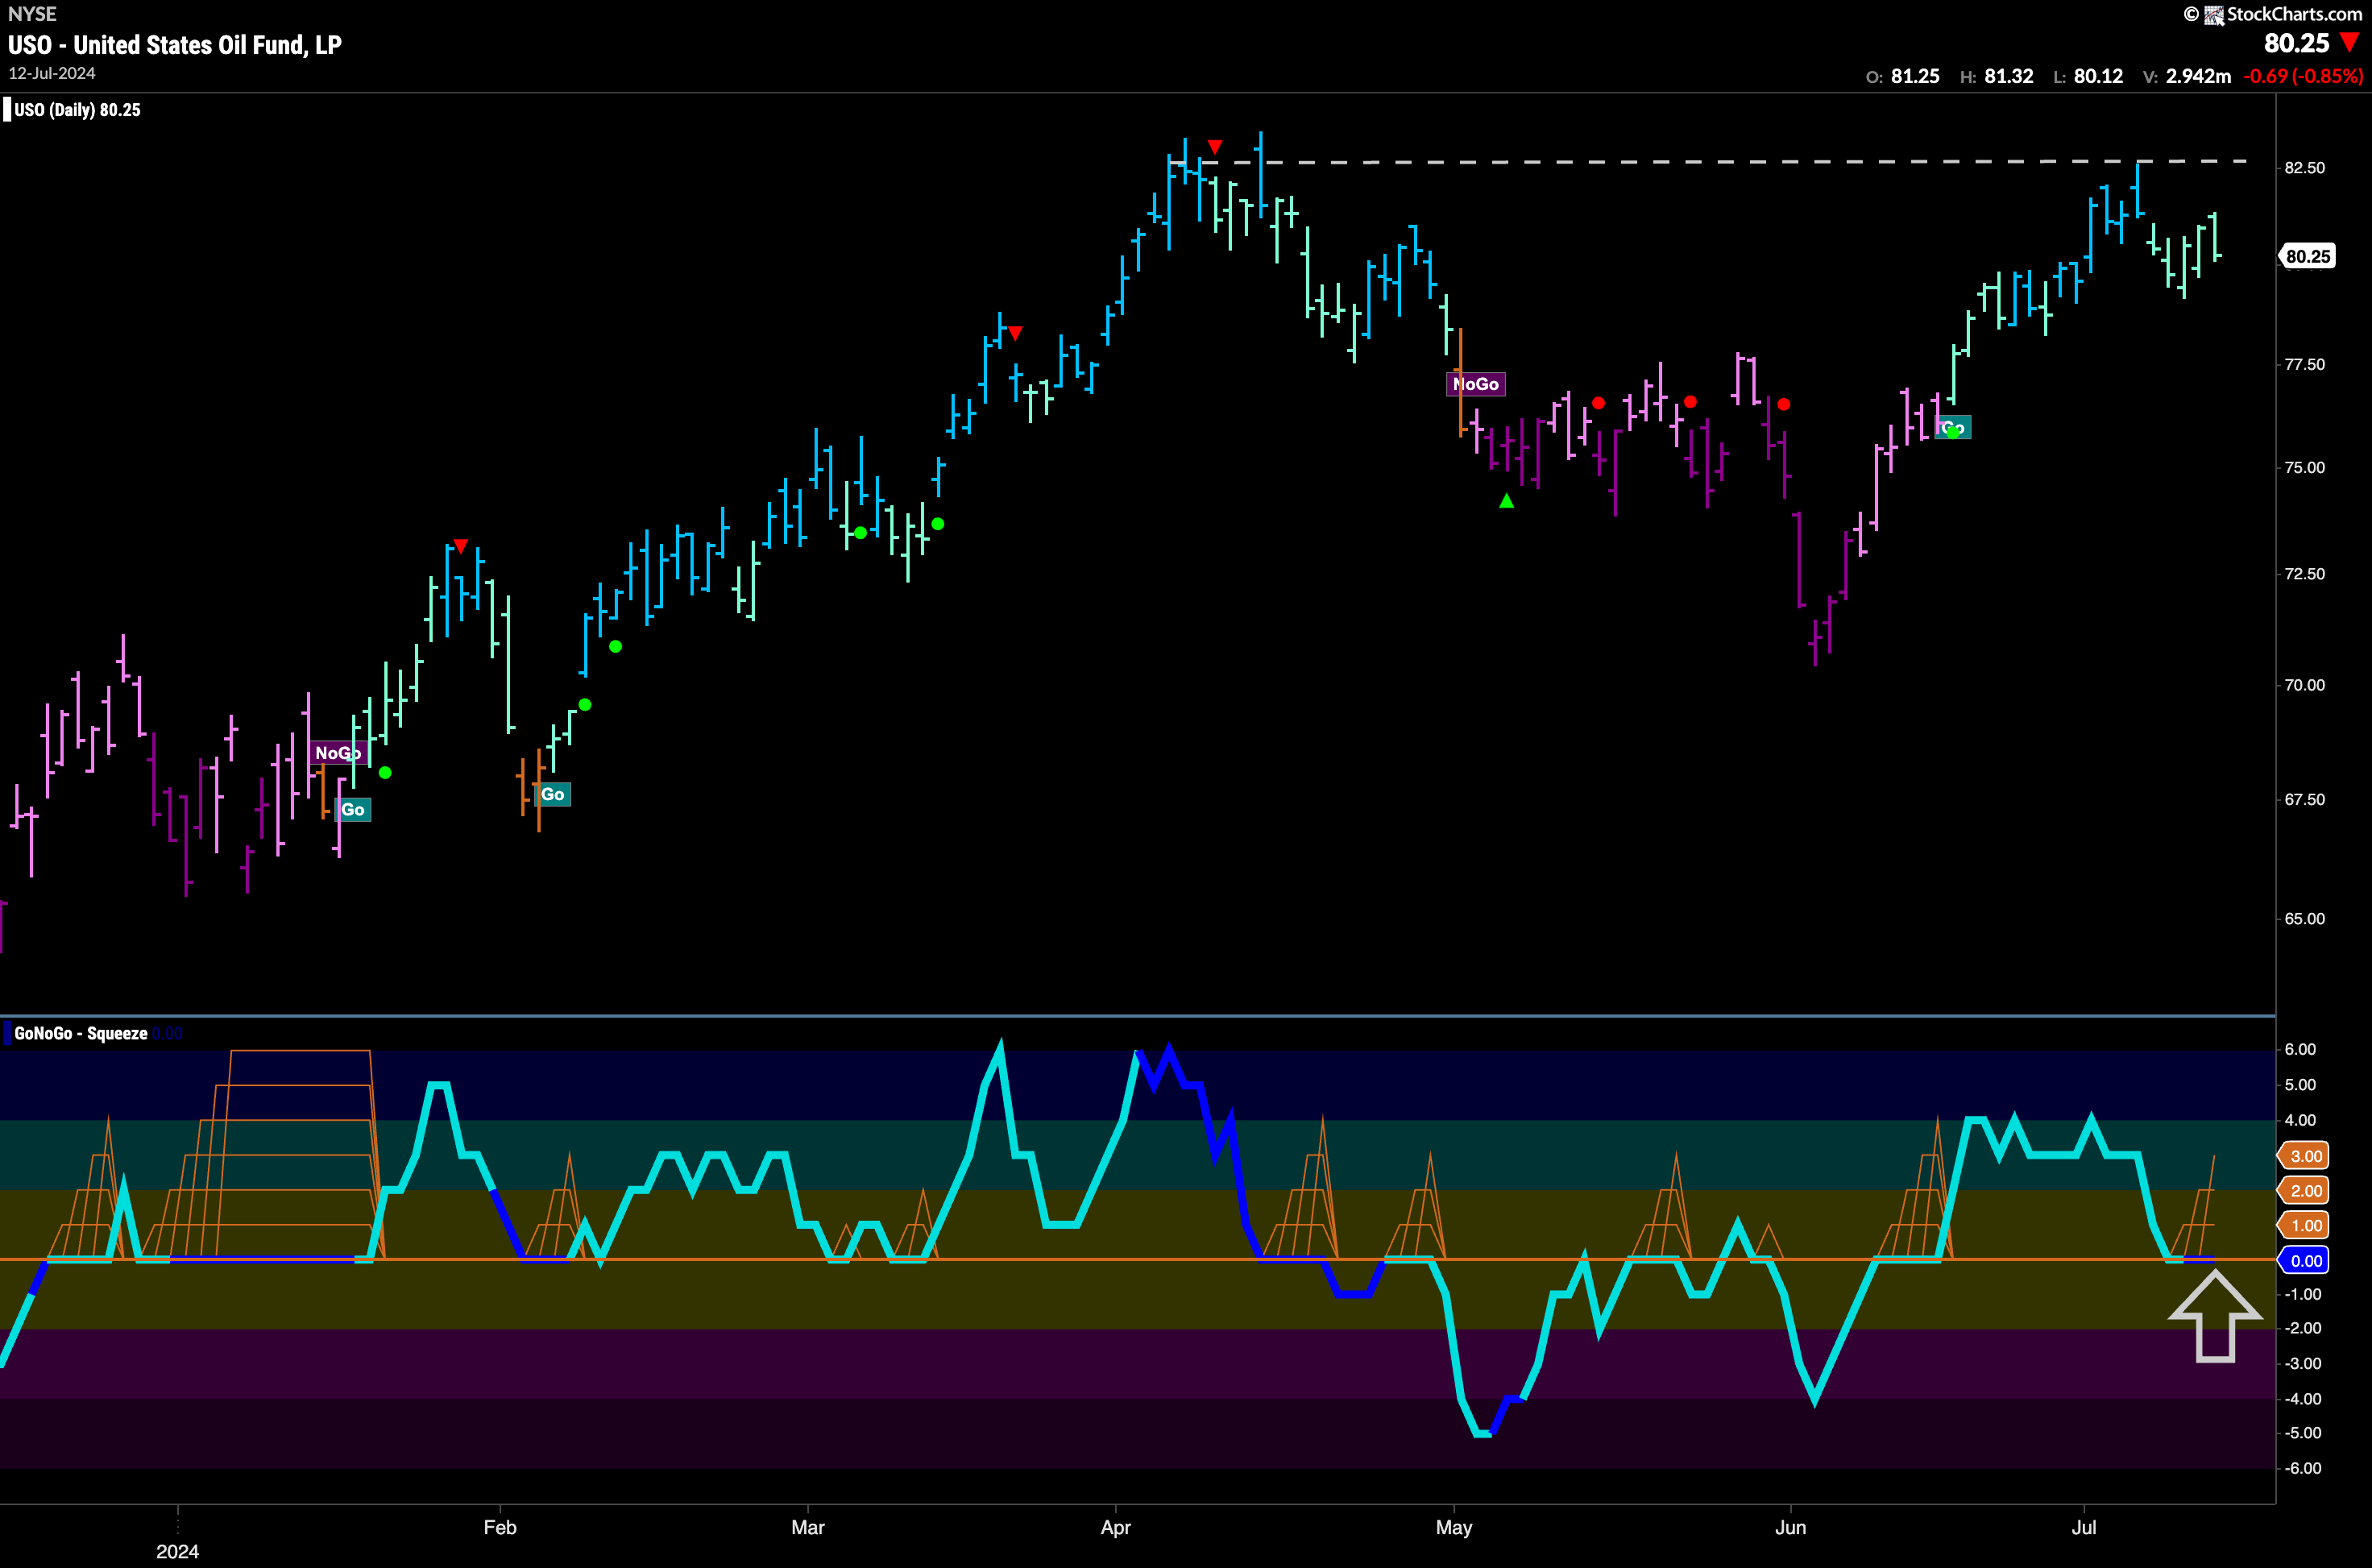The width and height of the screenshot is (2372, 1568).
Task: Click the Apr label on the time axis
Action: coord(1116,1528)
